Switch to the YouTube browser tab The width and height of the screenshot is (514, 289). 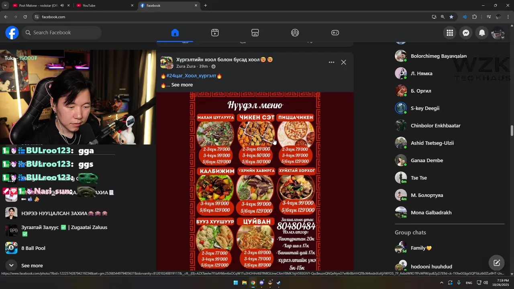105,6
